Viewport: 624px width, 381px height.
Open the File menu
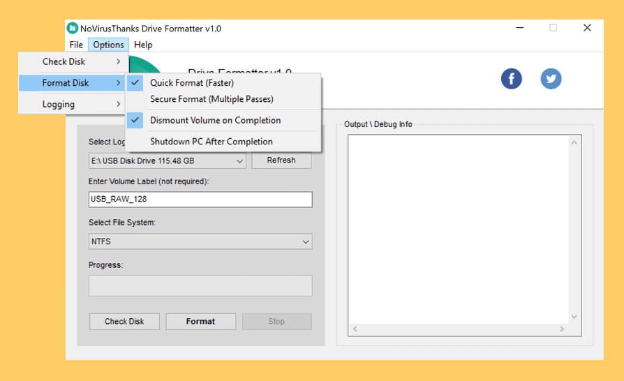pos(76,45)
